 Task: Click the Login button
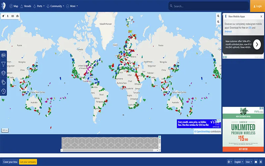pyautogui.click(x=257, y=6)
